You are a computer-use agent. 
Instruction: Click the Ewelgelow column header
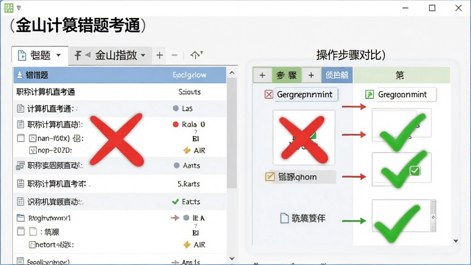[190, 75]
